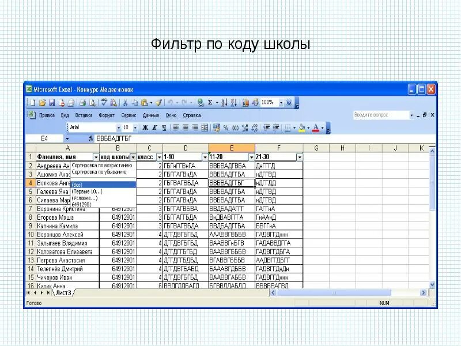Open the Arial font name dropdown

[x=119, y=128]
